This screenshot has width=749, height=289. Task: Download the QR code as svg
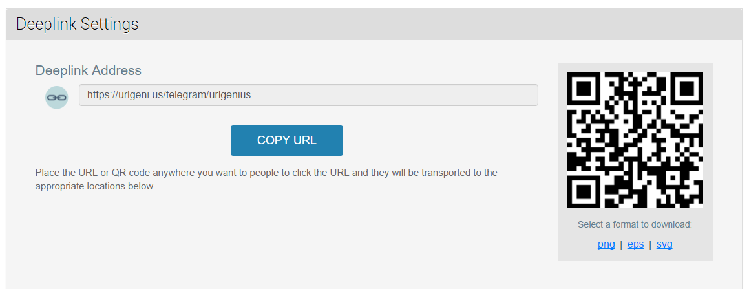point(664,244)
